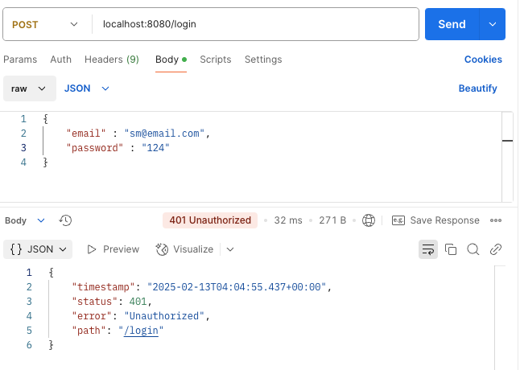Viewport: 520px width, 370px height.
Task: Click the network globe icon
Action: (369, 220)
